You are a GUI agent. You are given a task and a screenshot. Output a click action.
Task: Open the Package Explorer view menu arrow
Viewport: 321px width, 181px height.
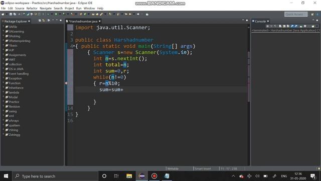pyautogui.click(x=53, y=20)
